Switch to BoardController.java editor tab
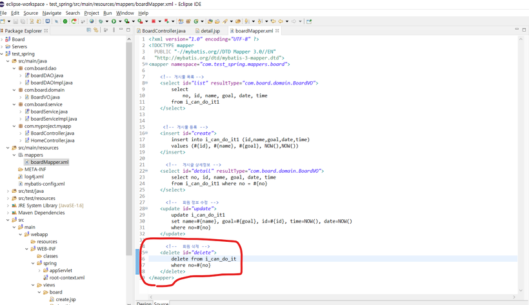The width and height of the screenshot is (529, 305). click(161, 31)
